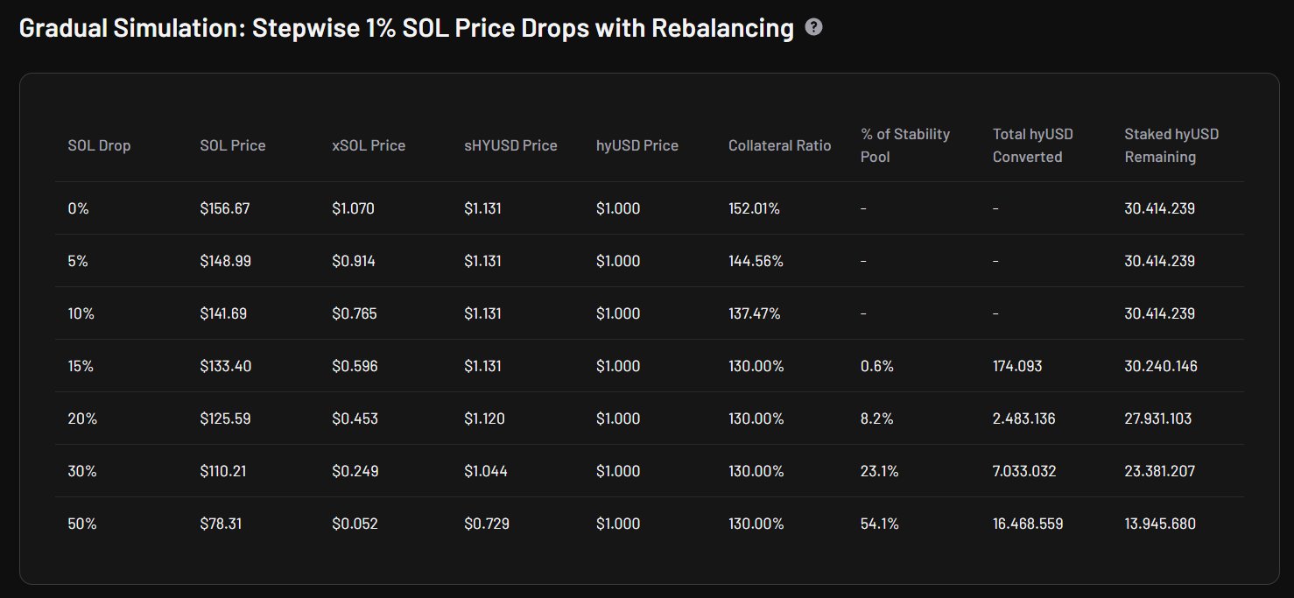The height and width of the screenshot is (598, 1294).
Task: Click the SOL Price column header
Action: (x=232, y=145)
